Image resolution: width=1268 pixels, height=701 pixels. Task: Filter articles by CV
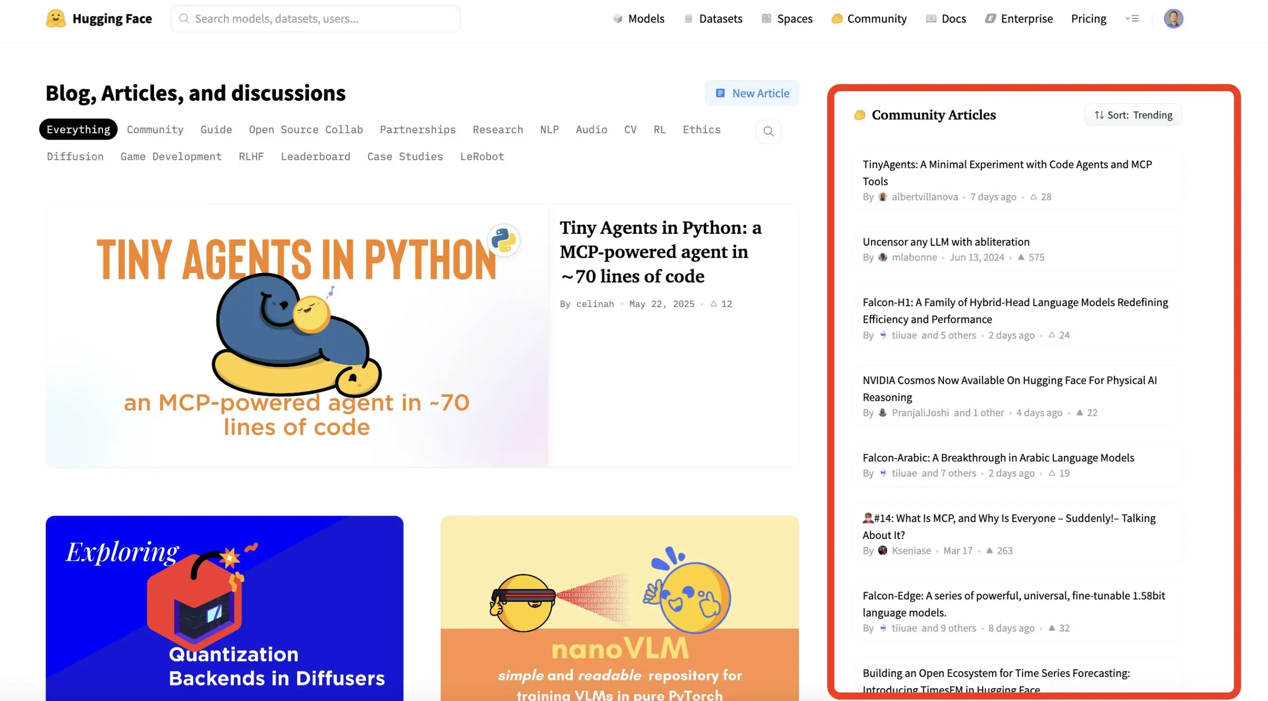(630, 130)
